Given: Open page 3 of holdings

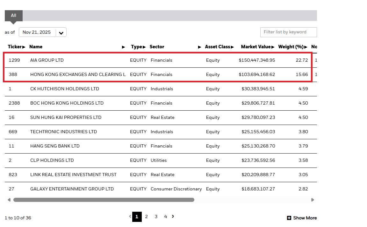Looking at the screenshot, I should [x=156, y=217].
